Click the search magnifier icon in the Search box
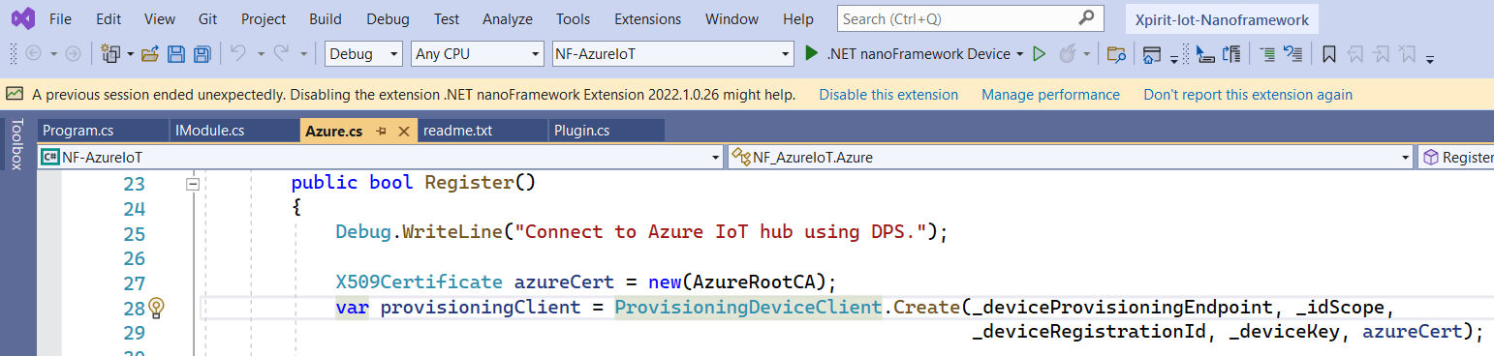Screen dimensions: 1494x356 [x=1086, y=18]
